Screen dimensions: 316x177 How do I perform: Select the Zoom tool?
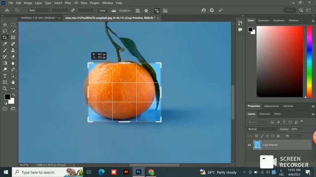[x=5, y=88]
